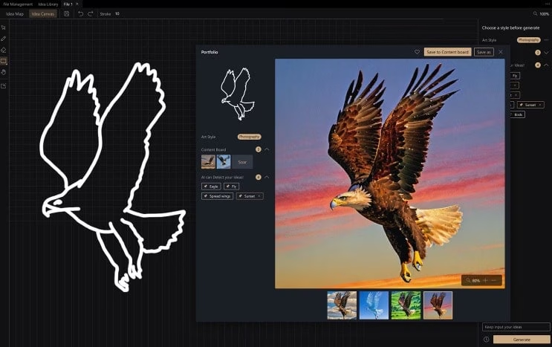552x347 pixels.
Task: Switch to the Idea Map tab
Action: (x=15, y=13)
